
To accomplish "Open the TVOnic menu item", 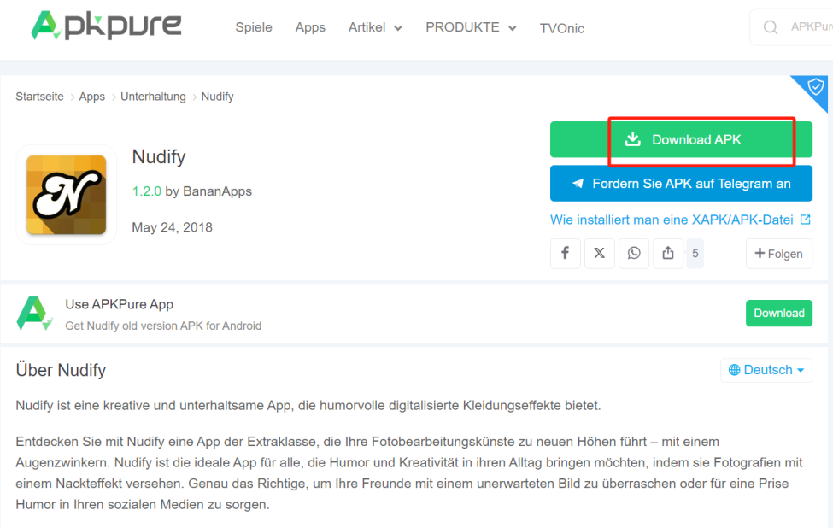I will click(561, 29).
